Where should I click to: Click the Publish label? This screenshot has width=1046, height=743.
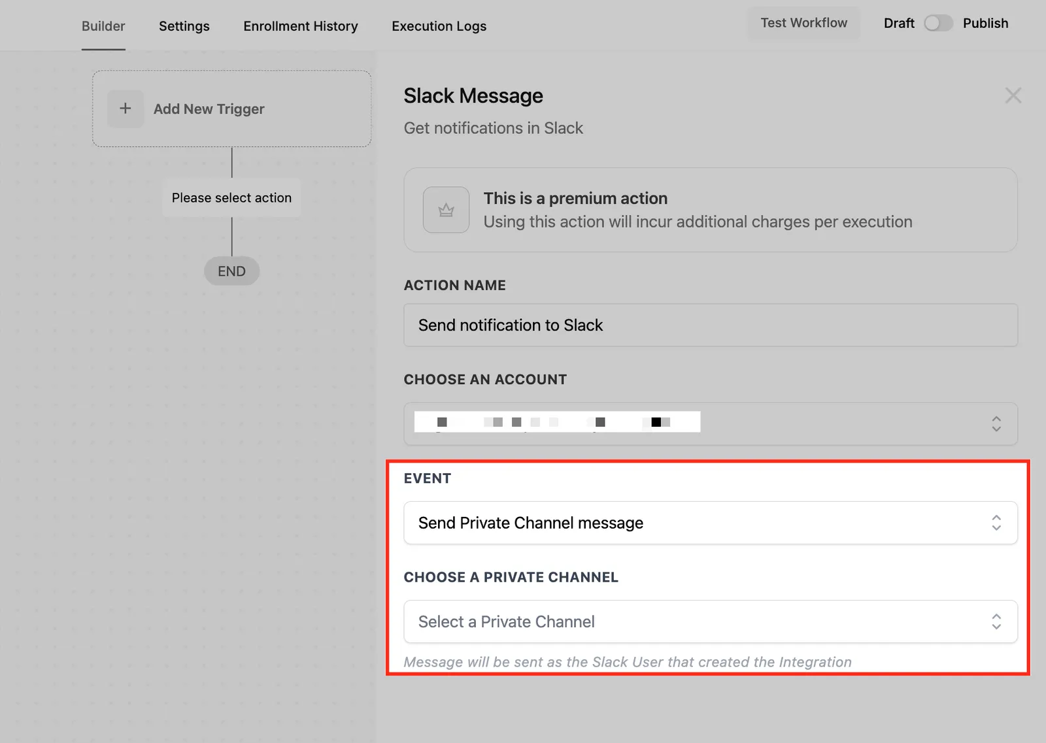tap(985, 24)
